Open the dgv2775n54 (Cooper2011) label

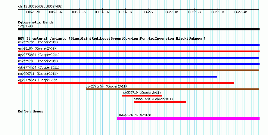(x=39, y=80)
